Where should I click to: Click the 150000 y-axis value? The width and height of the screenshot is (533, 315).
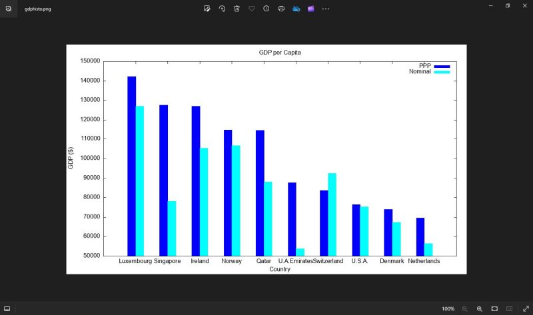click(90, 61)
